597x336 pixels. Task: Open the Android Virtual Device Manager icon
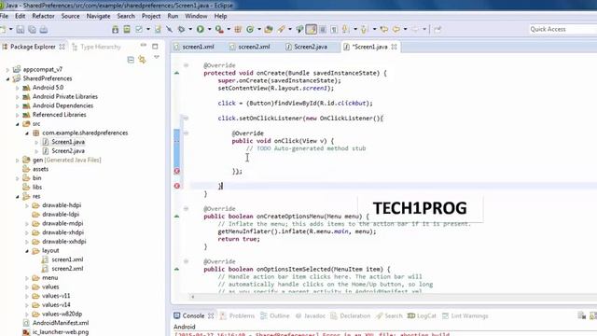pos(127,29)
